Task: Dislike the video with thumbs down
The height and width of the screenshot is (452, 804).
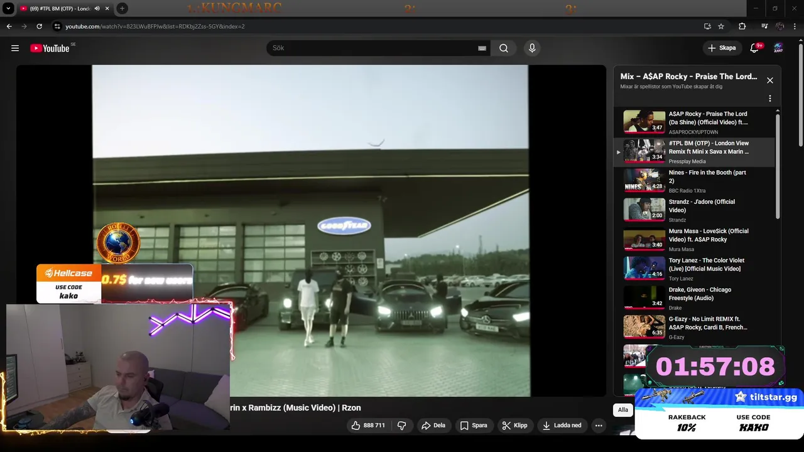Action: coord(402,426)
